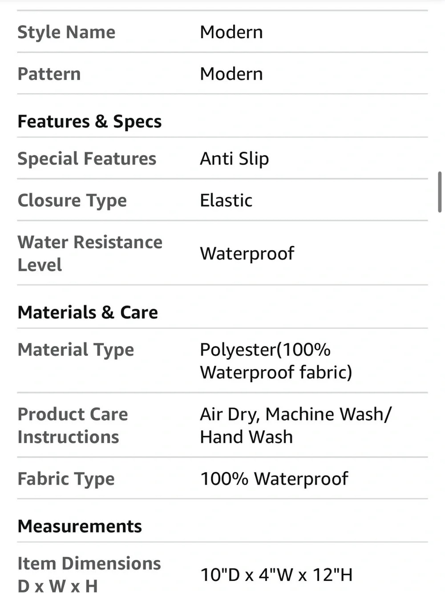Select the Material Type label
The image size is (445, 593).
(x=76, y=350)
